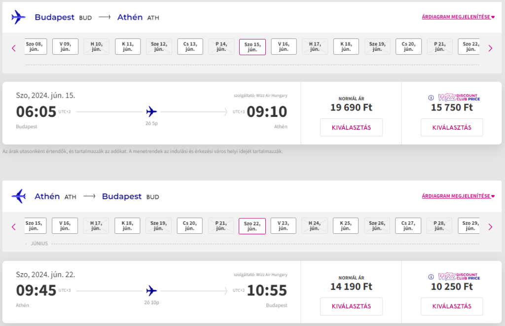Open outbound WIZZ Discount Club info icon
The height and width of the screenshot is (326, 505).
click(x=431, y=98)
